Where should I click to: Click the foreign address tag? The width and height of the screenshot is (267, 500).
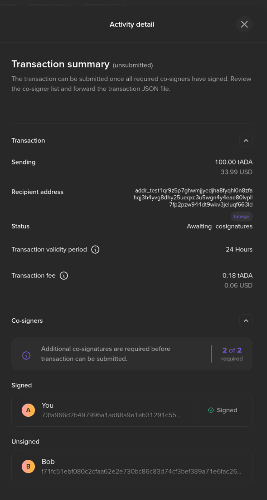tap(242, 217)
